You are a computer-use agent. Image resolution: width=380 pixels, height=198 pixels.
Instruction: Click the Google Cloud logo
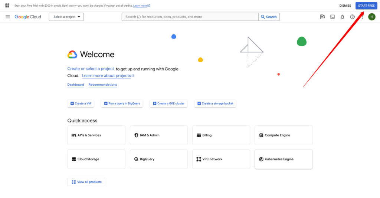pos(28,17)
